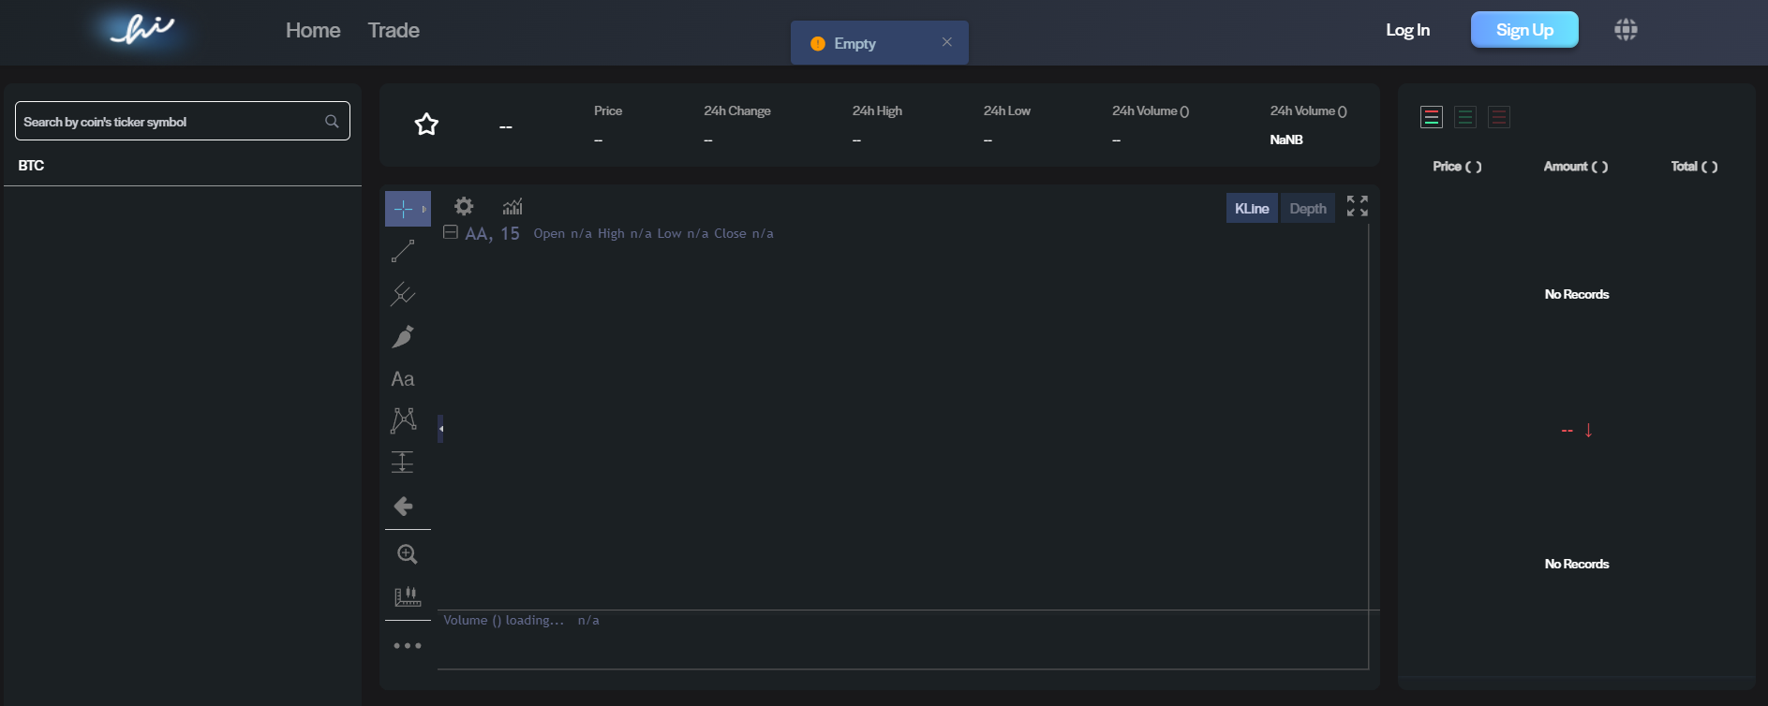The height and width of the screenshot is (706, 1768).
Task: Open the language globe selector
Action: 1626,30
